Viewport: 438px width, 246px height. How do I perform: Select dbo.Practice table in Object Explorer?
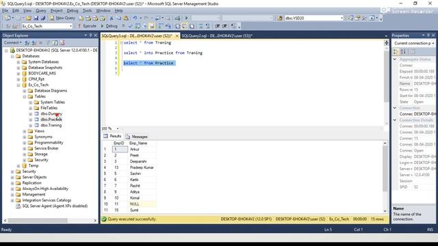pyautogui.click(x=51, y=120)
